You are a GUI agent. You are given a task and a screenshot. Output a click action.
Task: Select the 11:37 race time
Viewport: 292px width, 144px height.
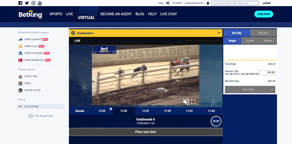146,111
